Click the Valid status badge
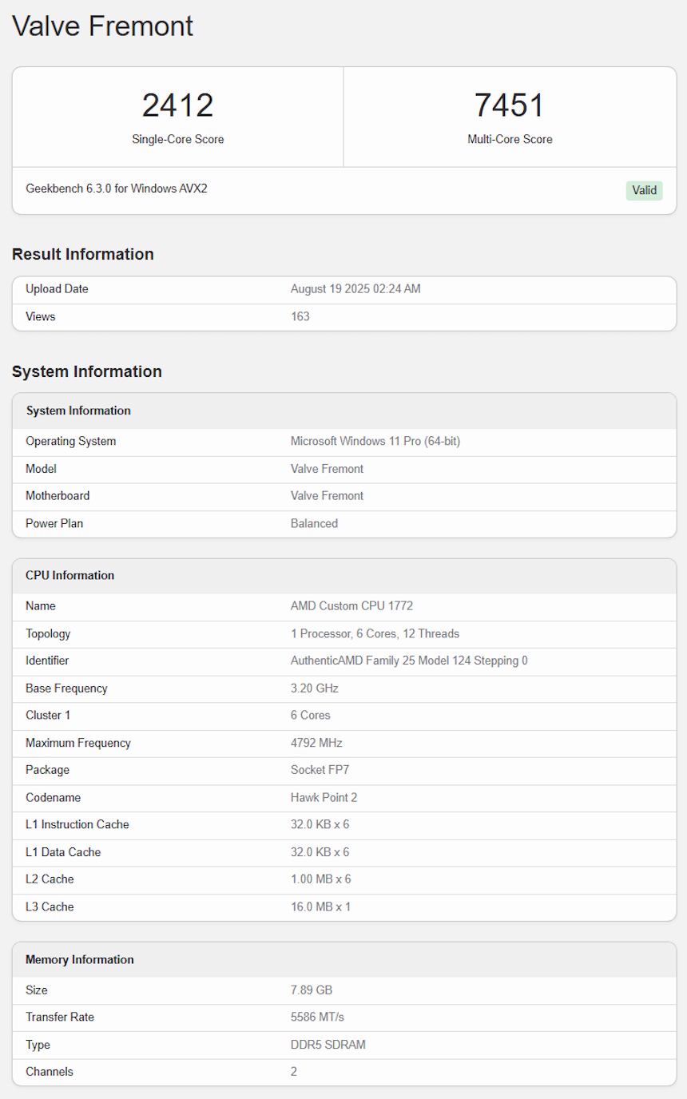687x1099 pixels. click(644, 190)
